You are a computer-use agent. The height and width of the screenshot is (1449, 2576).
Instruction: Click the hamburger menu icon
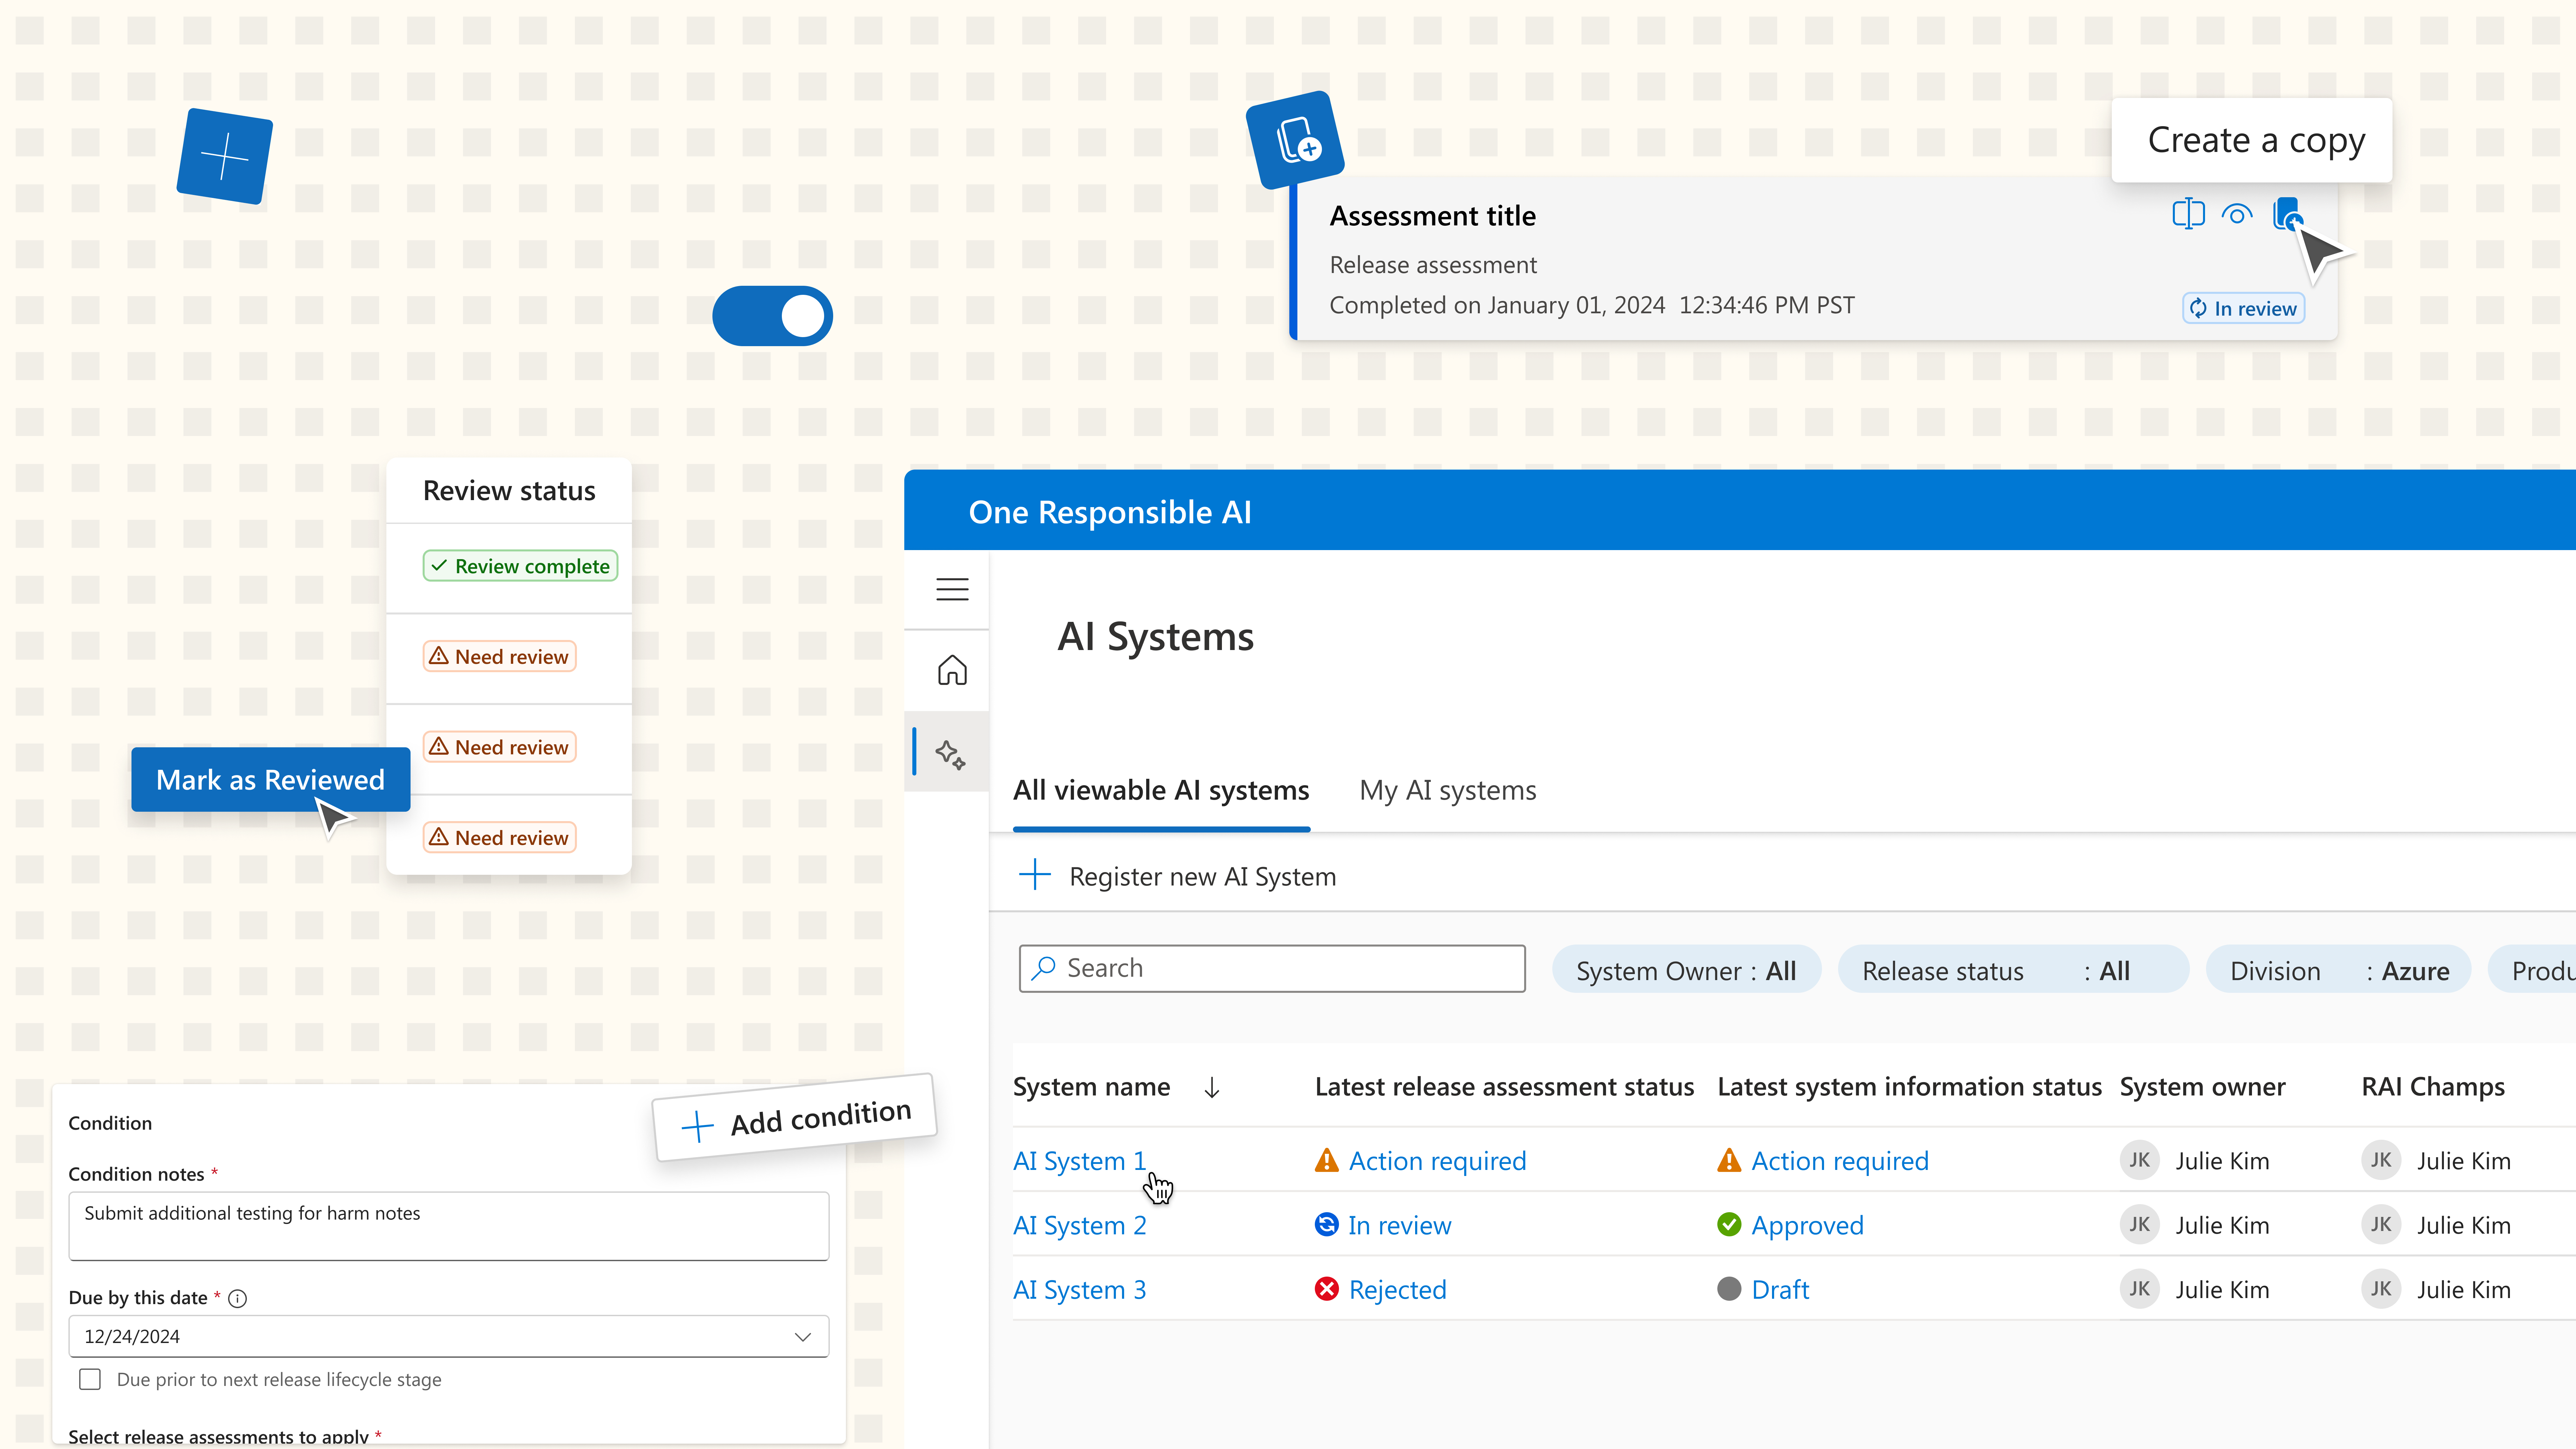(952, 589)
